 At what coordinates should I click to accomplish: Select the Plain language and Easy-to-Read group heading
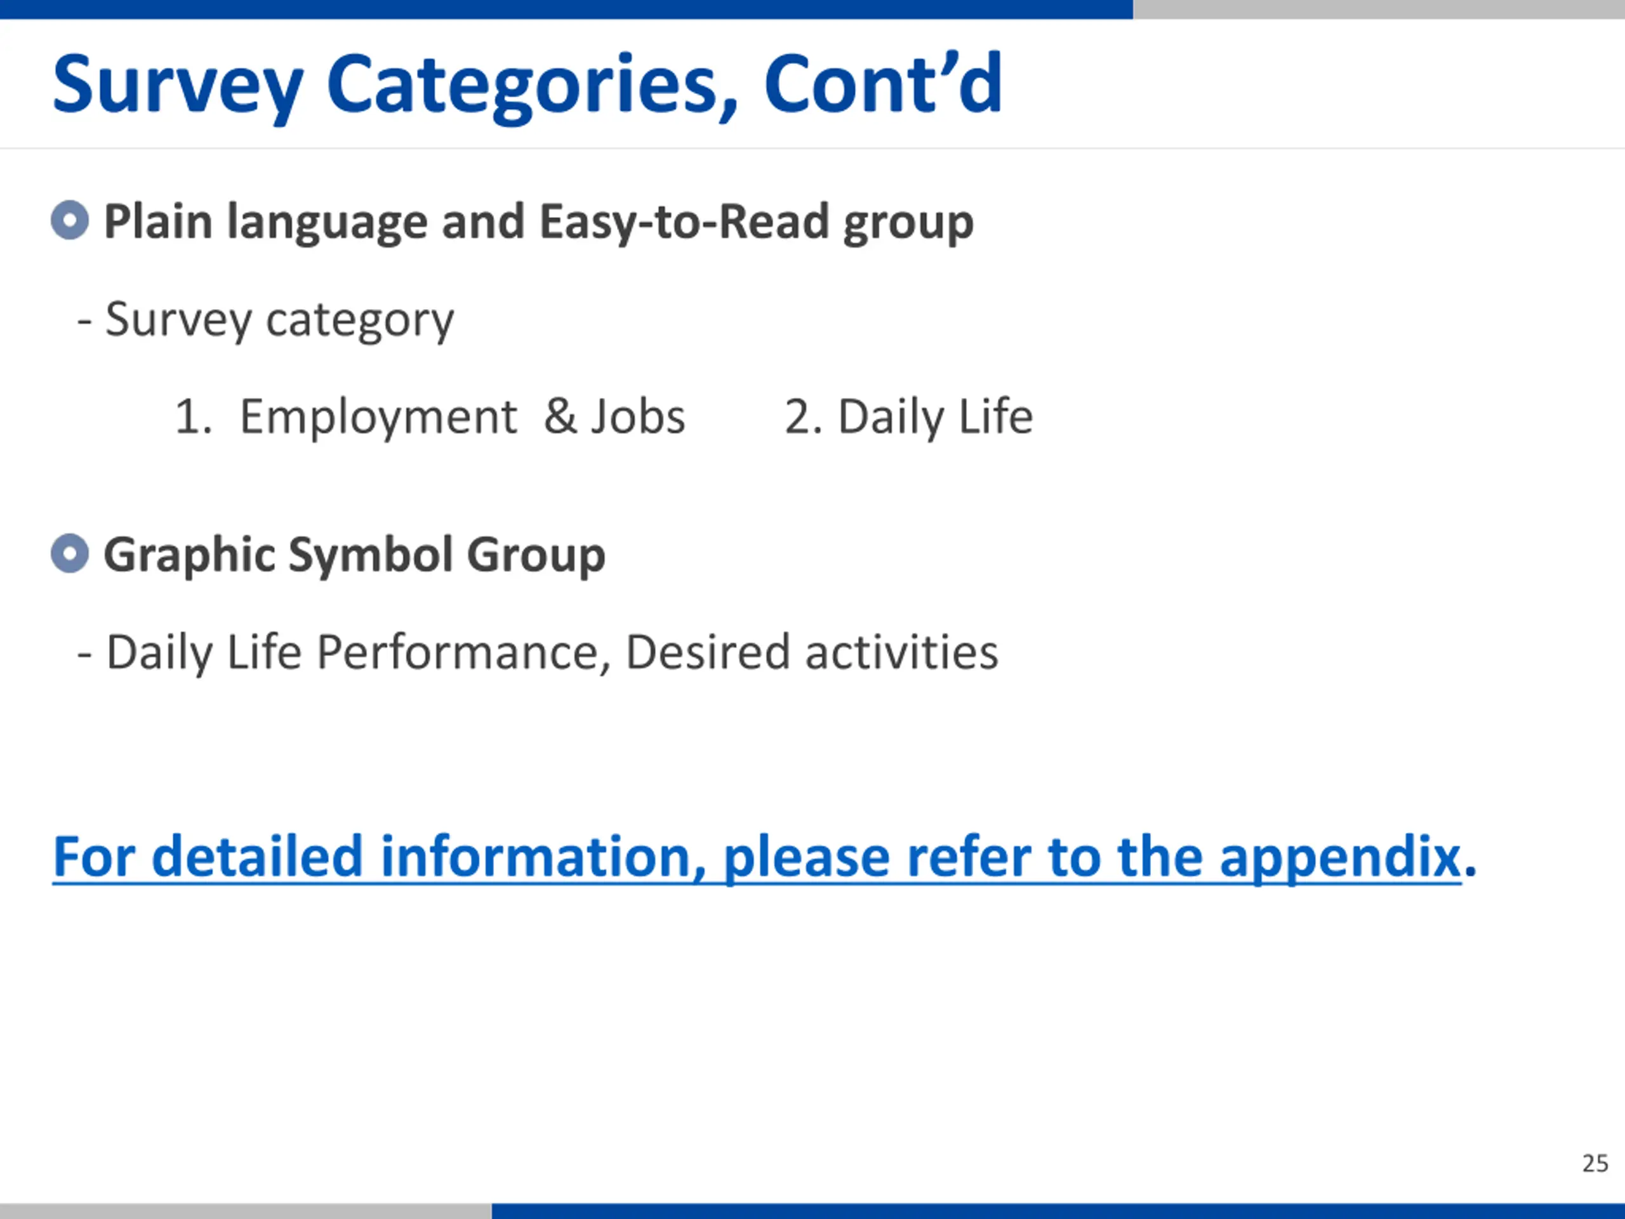pos(538,222)
